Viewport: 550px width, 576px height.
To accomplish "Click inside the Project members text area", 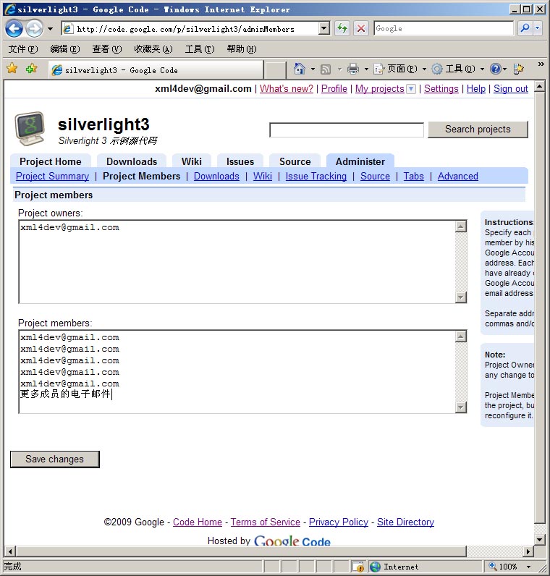I will click(x=237, y=371).
